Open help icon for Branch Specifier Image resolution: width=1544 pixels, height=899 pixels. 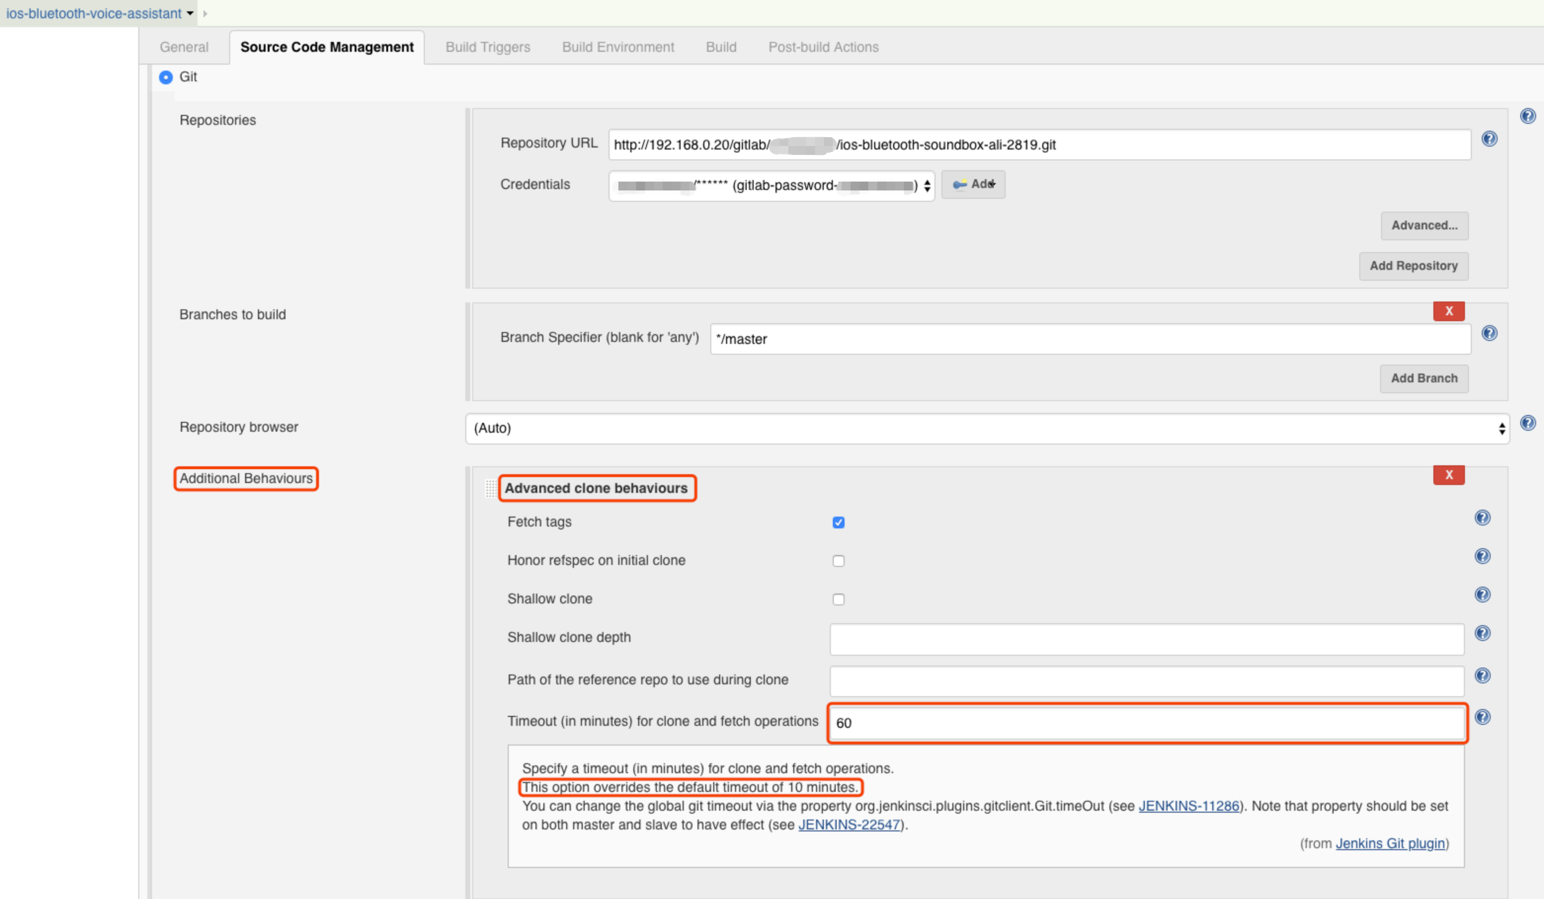tap(1490, 333)
